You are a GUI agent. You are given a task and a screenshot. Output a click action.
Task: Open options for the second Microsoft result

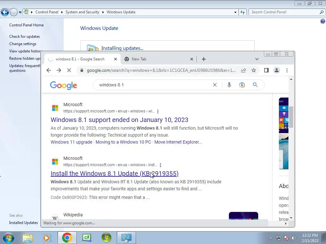(160, 165)
